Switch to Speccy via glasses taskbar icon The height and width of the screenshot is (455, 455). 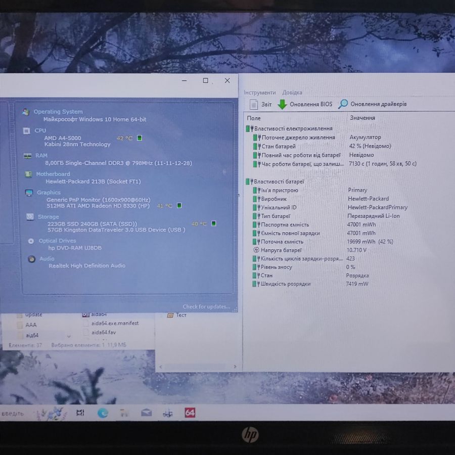click(168, 413)
